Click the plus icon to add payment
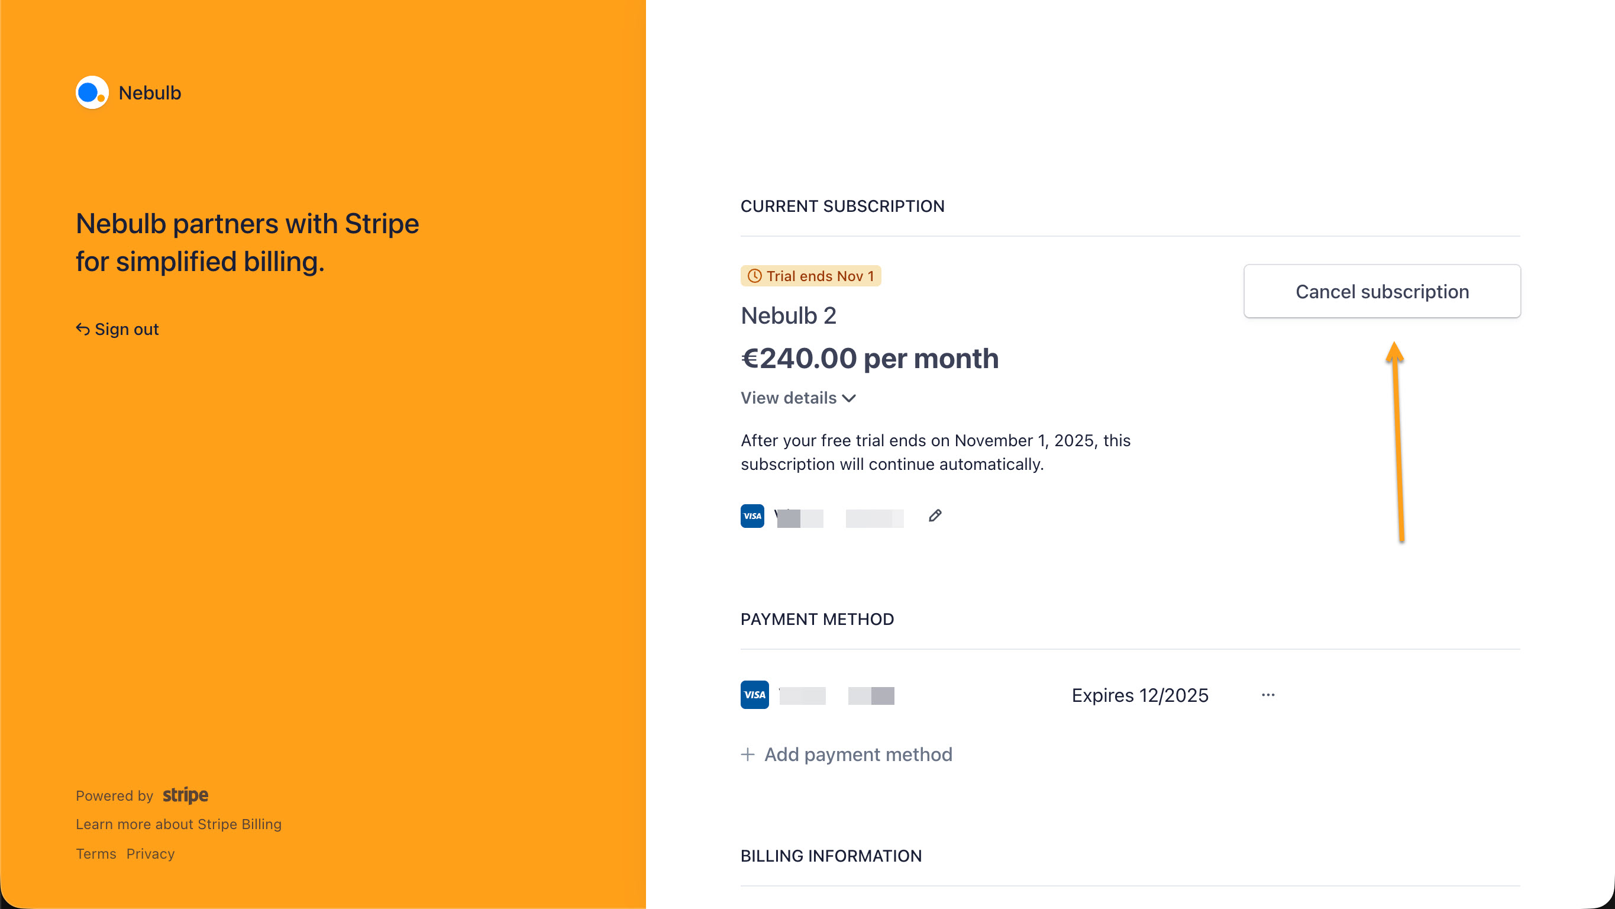The width and height of the screenshot is (1615, 909). click(x=747, y=754)
